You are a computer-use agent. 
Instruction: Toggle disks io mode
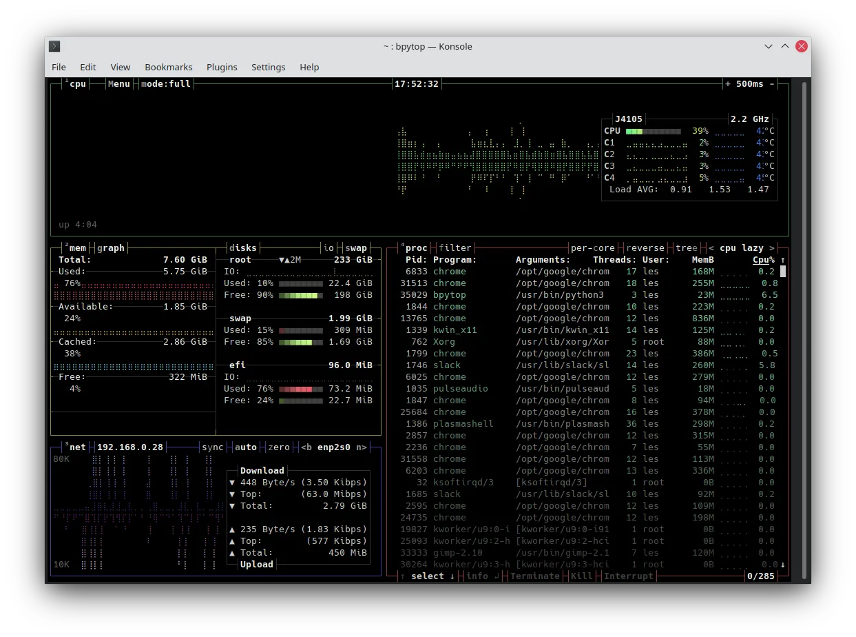(x=328, y=247)
